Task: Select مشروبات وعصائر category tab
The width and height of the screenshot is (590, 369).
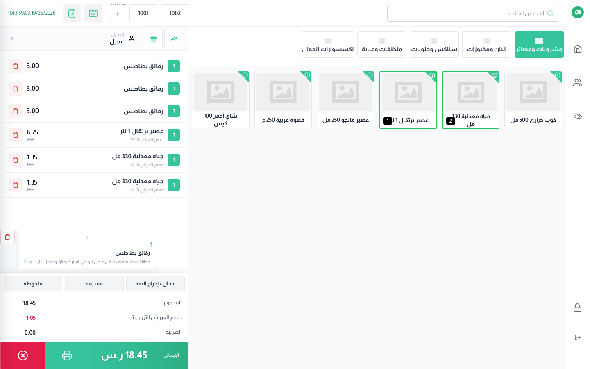Action: [x=539, y=44]
